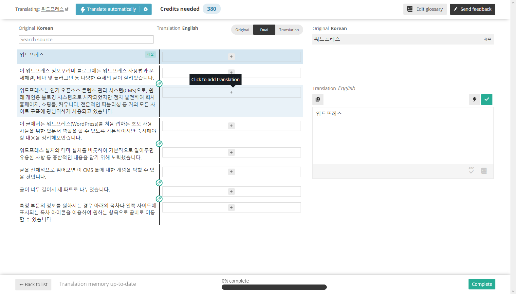Copy original text into translation icon
The image size is (516, 294).
coord(318,99)
